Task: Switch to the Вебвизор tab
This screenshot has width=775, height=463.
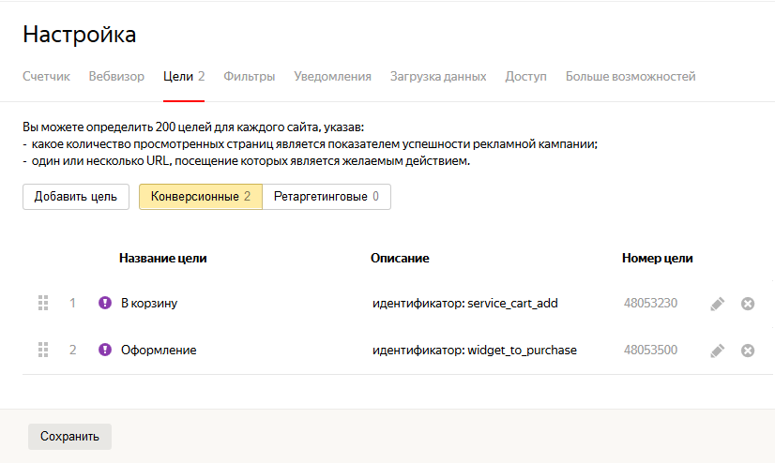Action: click(116, 77)
